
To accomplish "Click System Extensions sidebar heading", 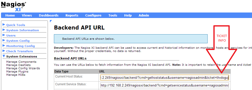I will pos(22,56).
